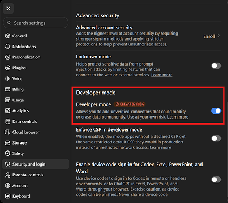The width and height of the screenshot is (228, 203).
Task: Click the Search settings field
Action: tap(36, 23)
